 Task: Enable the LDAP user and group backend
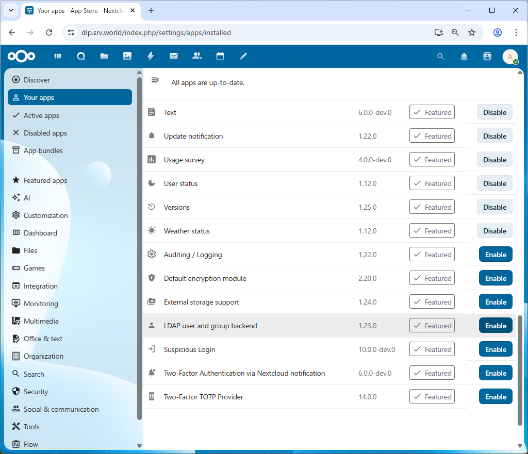point(495,325)
